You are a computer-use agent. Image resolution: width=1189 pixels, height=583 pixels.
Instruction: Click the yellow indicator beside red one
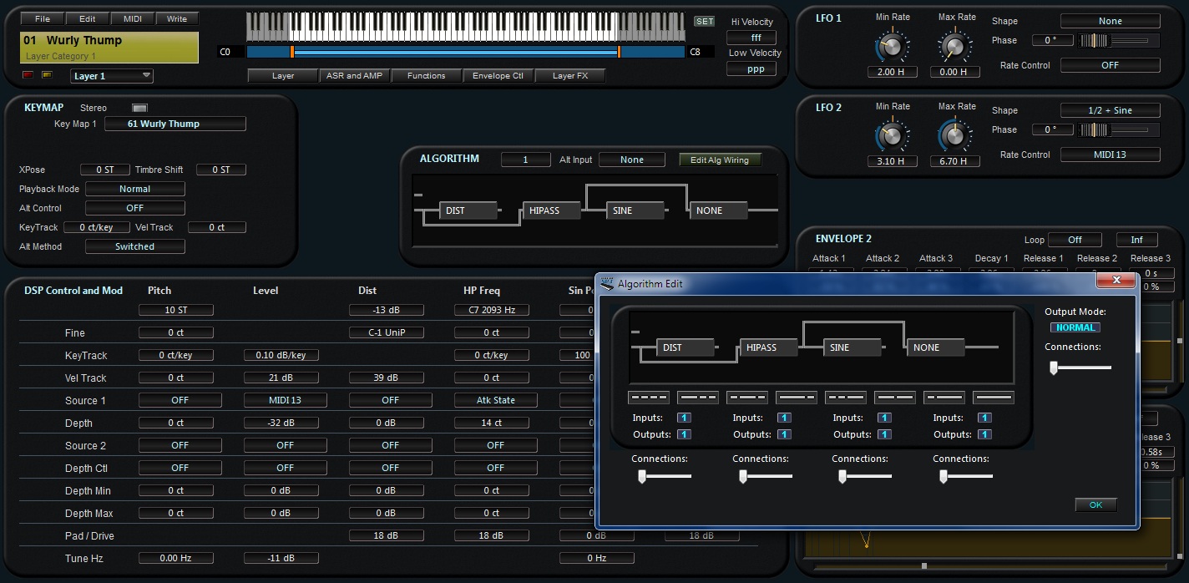(47, 75)
